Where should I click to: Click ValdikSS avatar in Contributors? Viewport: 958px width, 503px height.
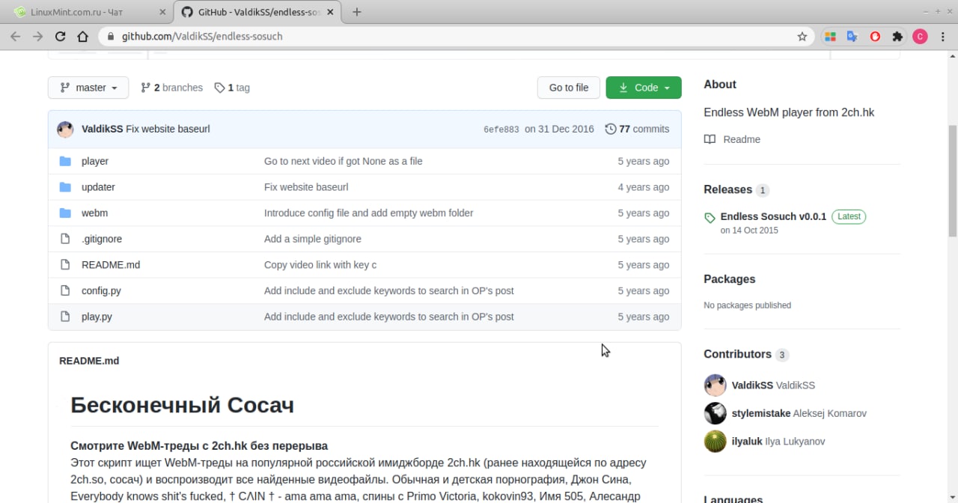[715, 385]
